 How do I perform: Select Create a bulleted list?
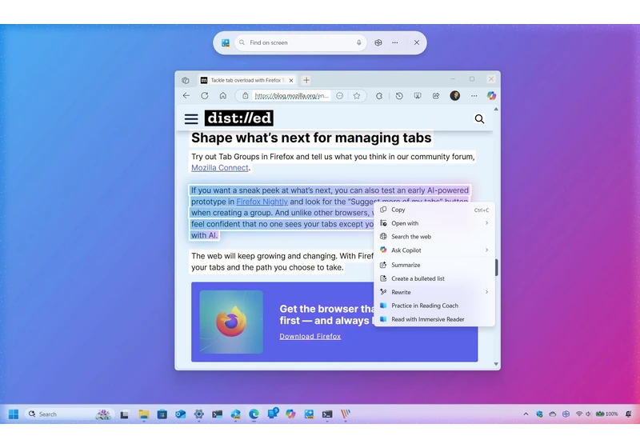click(434, 278)
